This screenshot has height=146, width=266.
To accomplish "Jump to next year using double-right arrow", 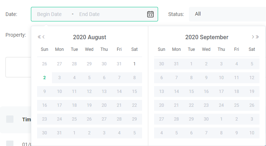I will click(257, 37).
